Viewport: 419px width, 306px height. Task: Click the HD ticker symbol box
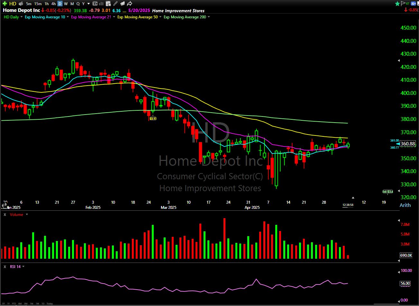click(13, 4)
